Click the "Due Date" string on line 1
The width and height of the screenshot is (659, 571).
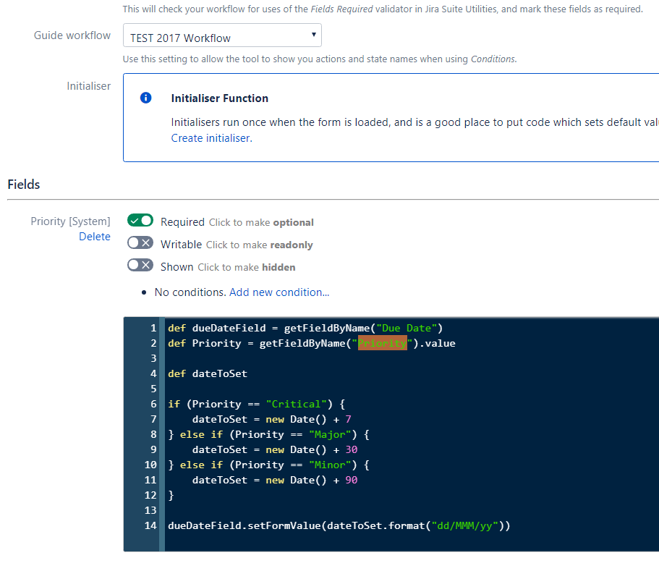407,328
